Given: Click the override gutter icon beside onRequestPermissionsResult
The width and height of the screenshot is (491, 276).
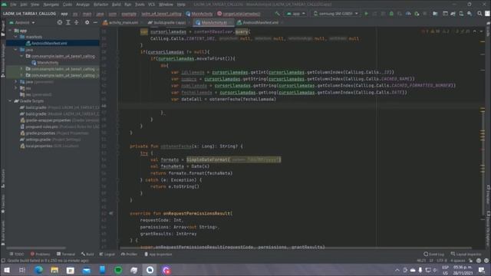Looking at the screenshot, I should (x=111, y=213).
